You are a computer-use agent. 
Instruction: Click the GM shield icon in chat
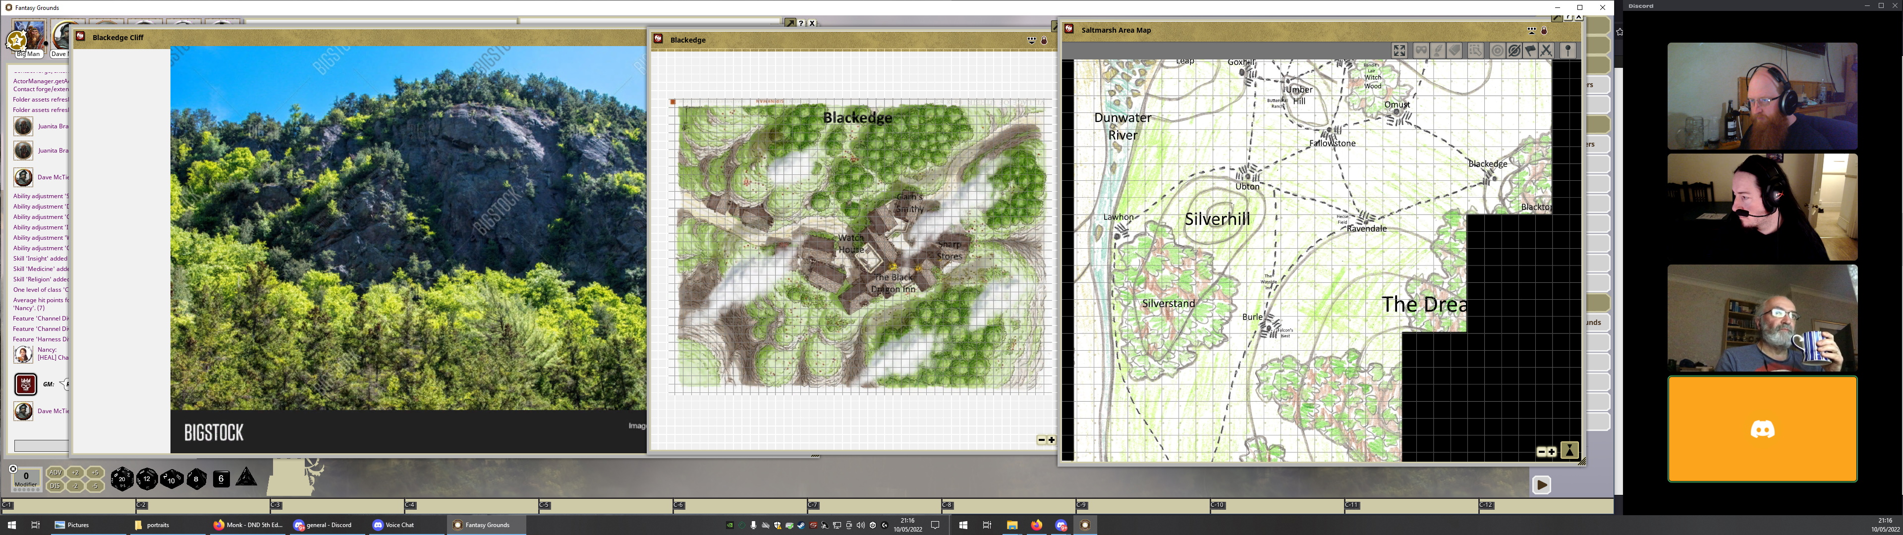[26, 384]
